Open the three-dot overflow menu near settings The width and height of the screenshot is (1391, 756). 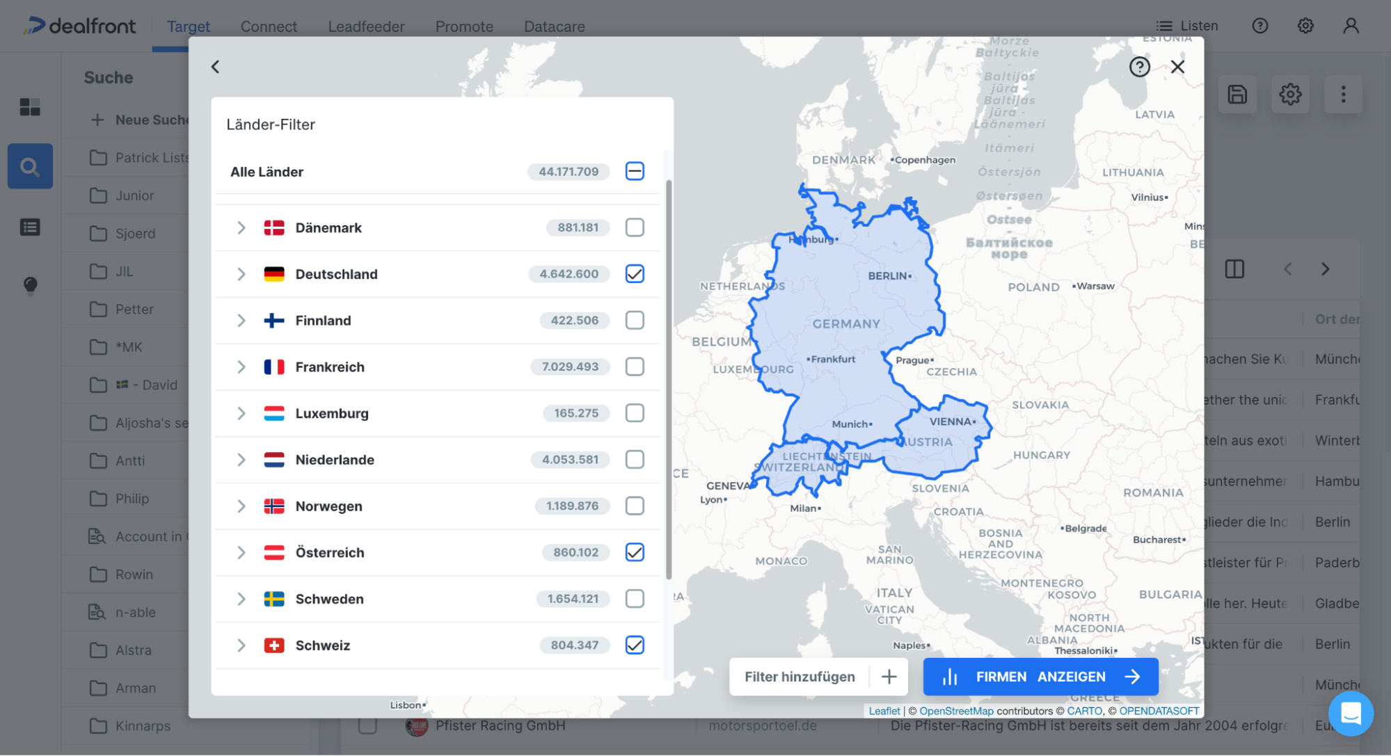[x=1343, y=95]
